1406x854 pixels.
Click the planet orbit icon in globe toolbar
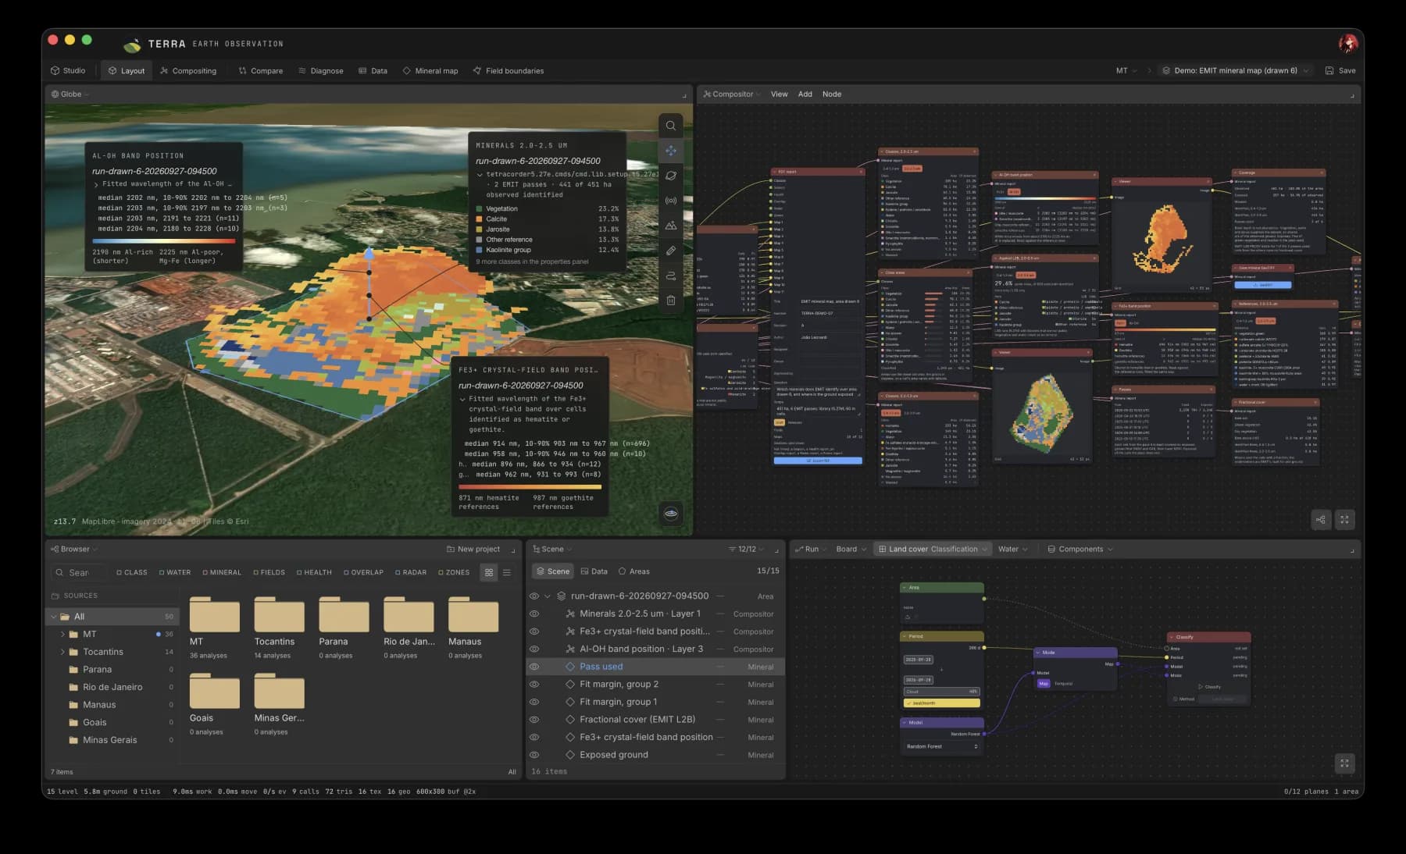click(x=671, y=176)
